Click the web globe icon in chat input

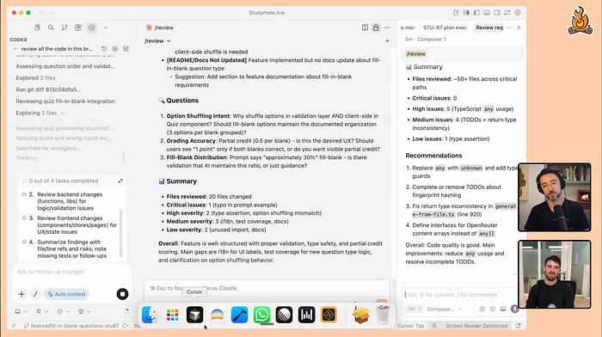click(x=493, y=309)
